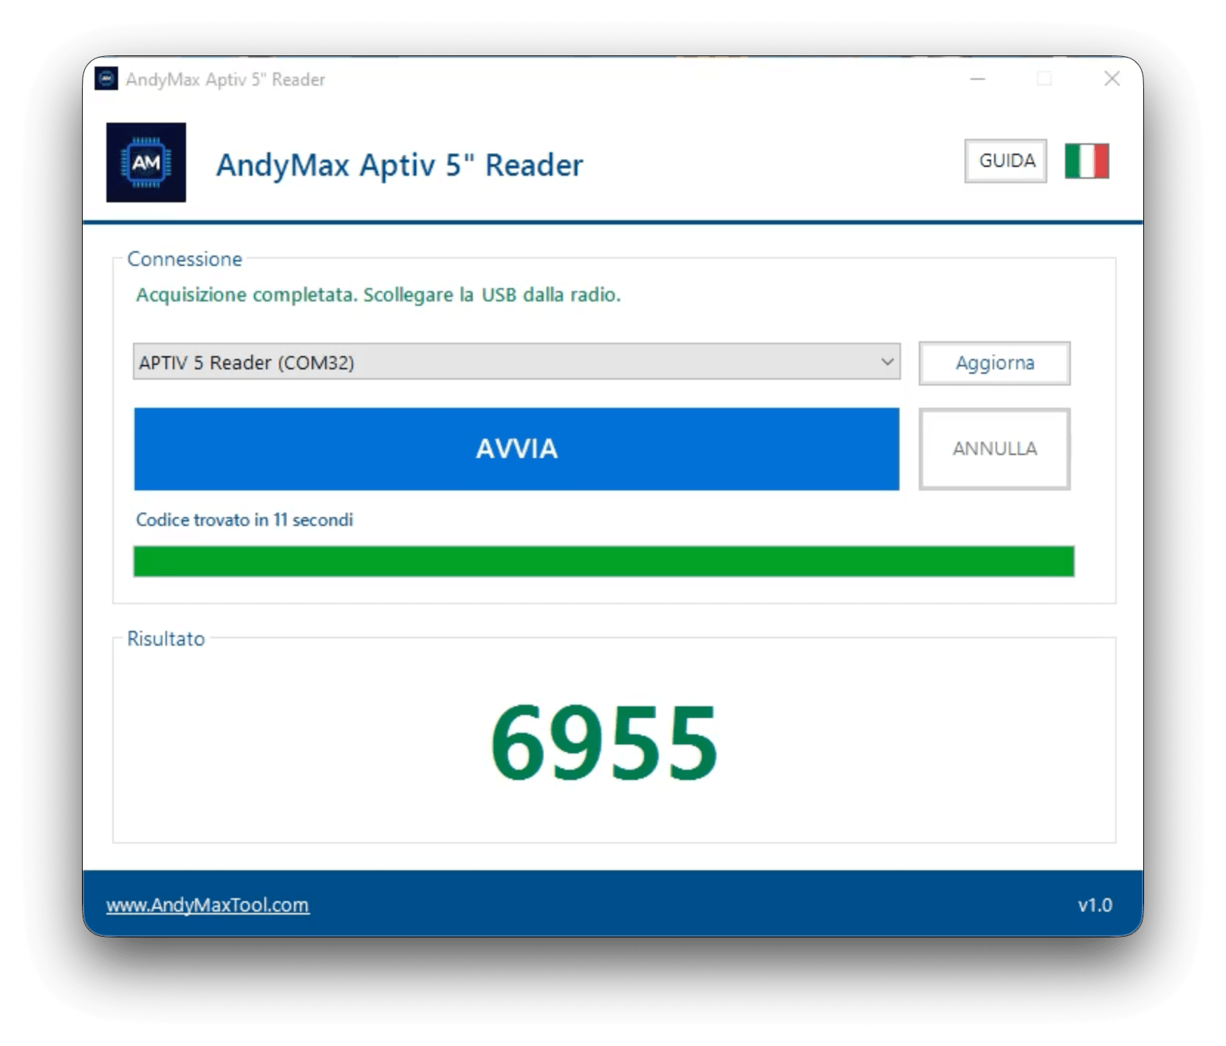Select the result code 6955
This screenshot has width=1226, height=1046.
[604, 742]
